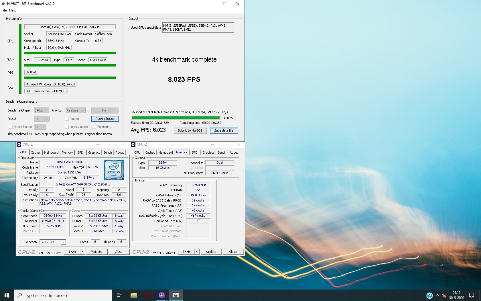481x301 pixels.
Task: Click Submit to HWBOT button
Action: [190, 130]
